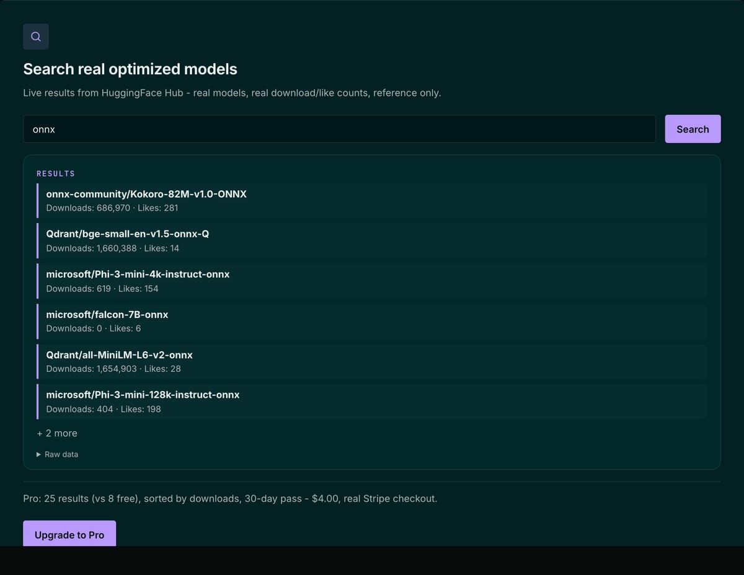This screenshot has height=575, width=744.
Task: Click the 'Live results from HuggingFace Hub' description
Action: [232, 93]
